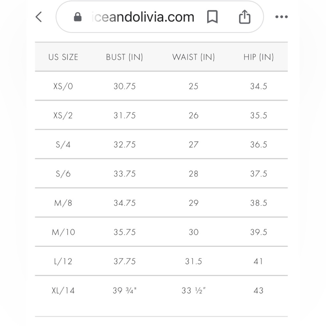Click the aliceandolivia.com address bar
Viewport: 326px width, 326px height.
click(x=143, y=17)
